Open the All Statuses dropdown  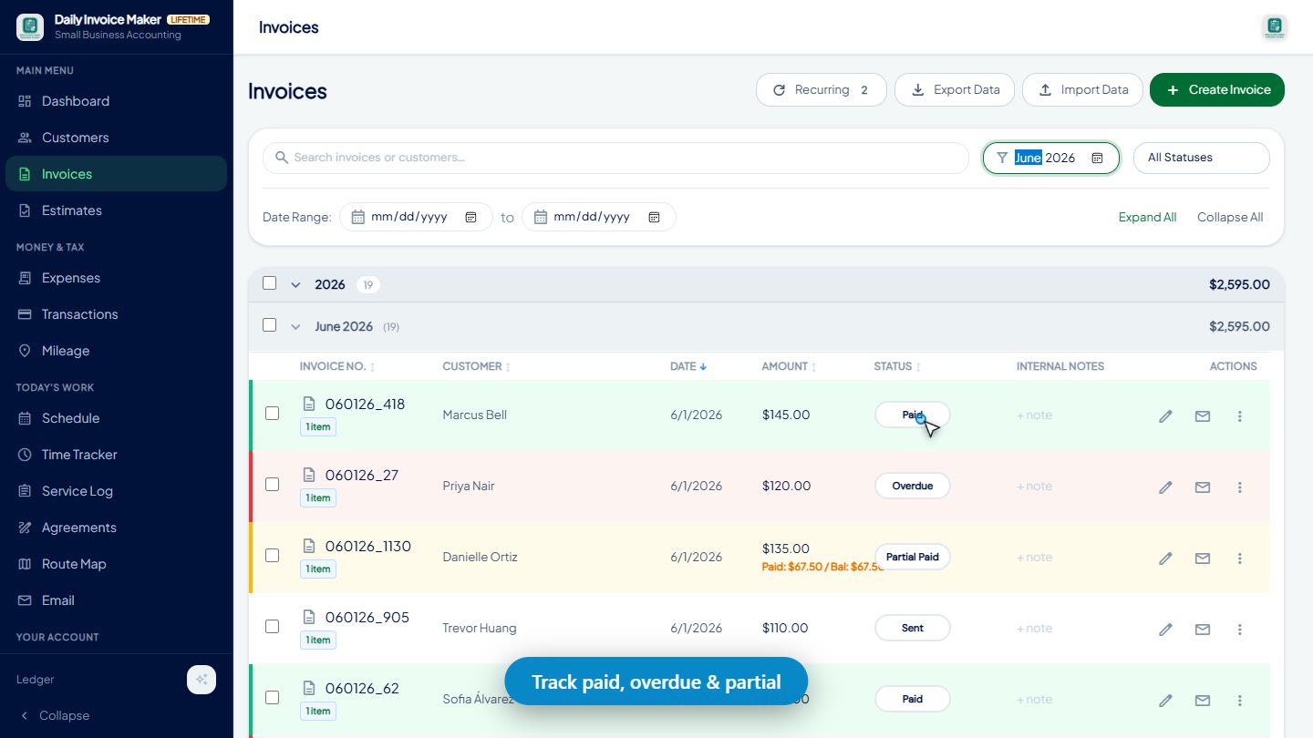pos(1202,158)
